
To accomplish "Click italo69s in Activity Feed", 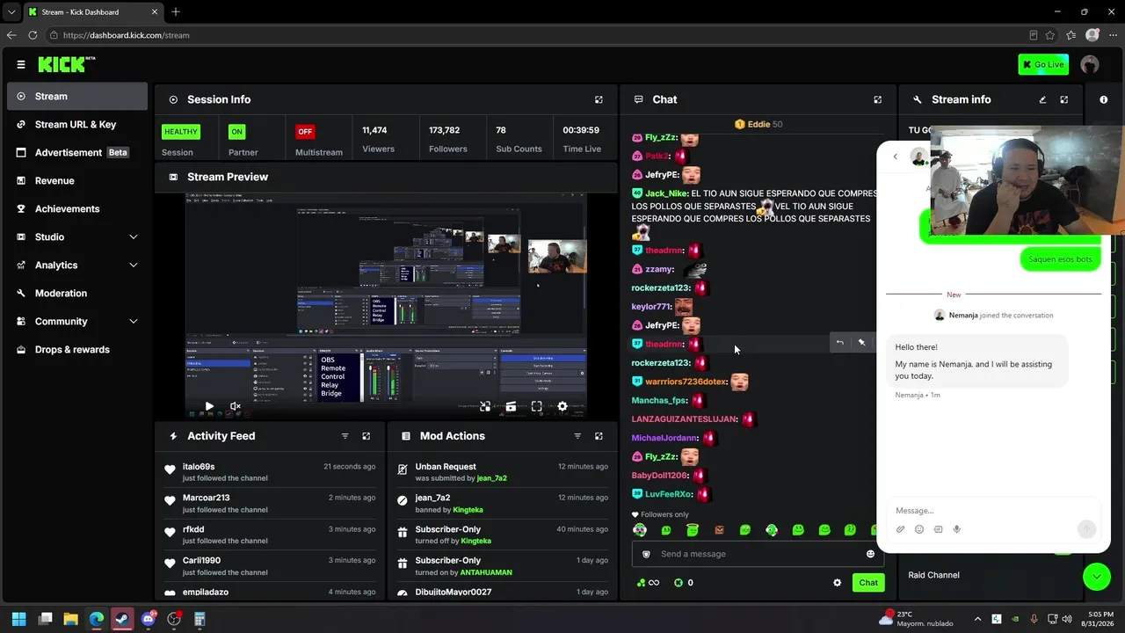I will click(x=199, y=467).
